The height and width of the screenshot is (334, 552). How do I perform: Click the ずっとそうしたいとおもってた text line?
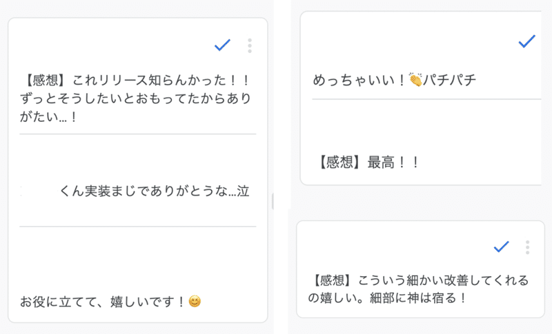coord(135,98)
